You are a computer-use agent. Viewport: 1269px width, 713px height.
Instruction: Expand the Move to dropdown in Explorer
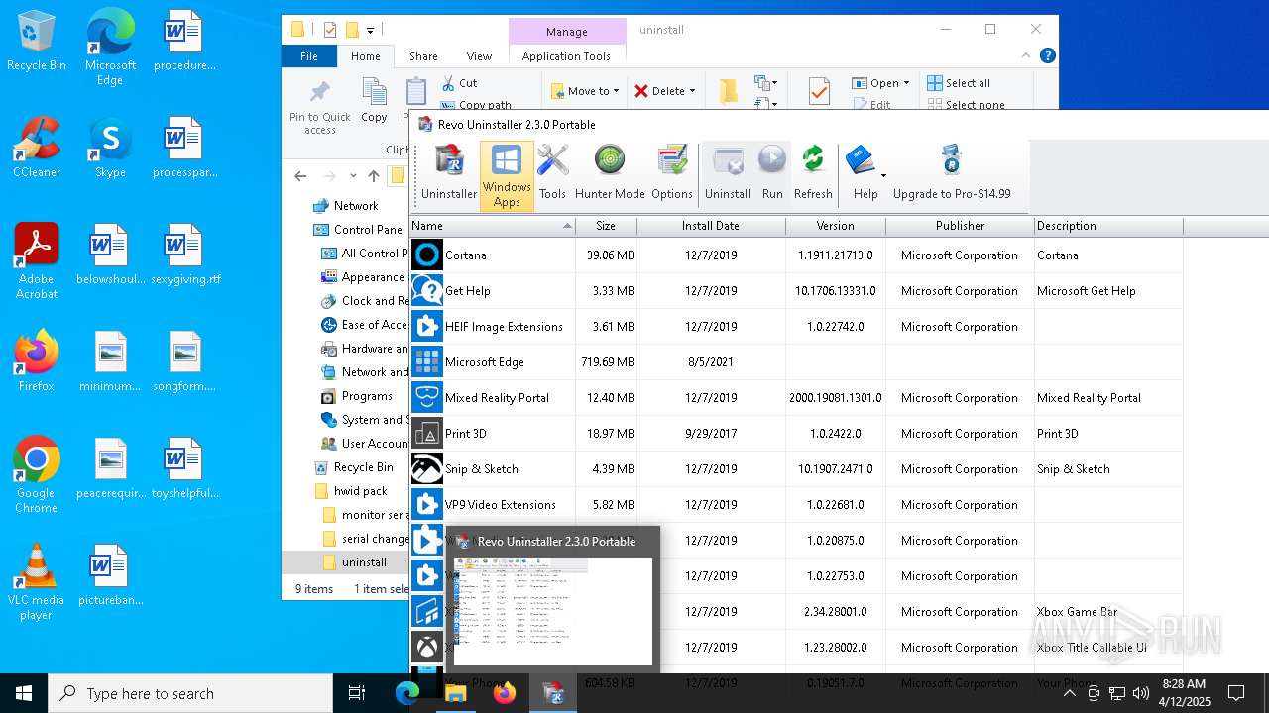coord(616,91)
